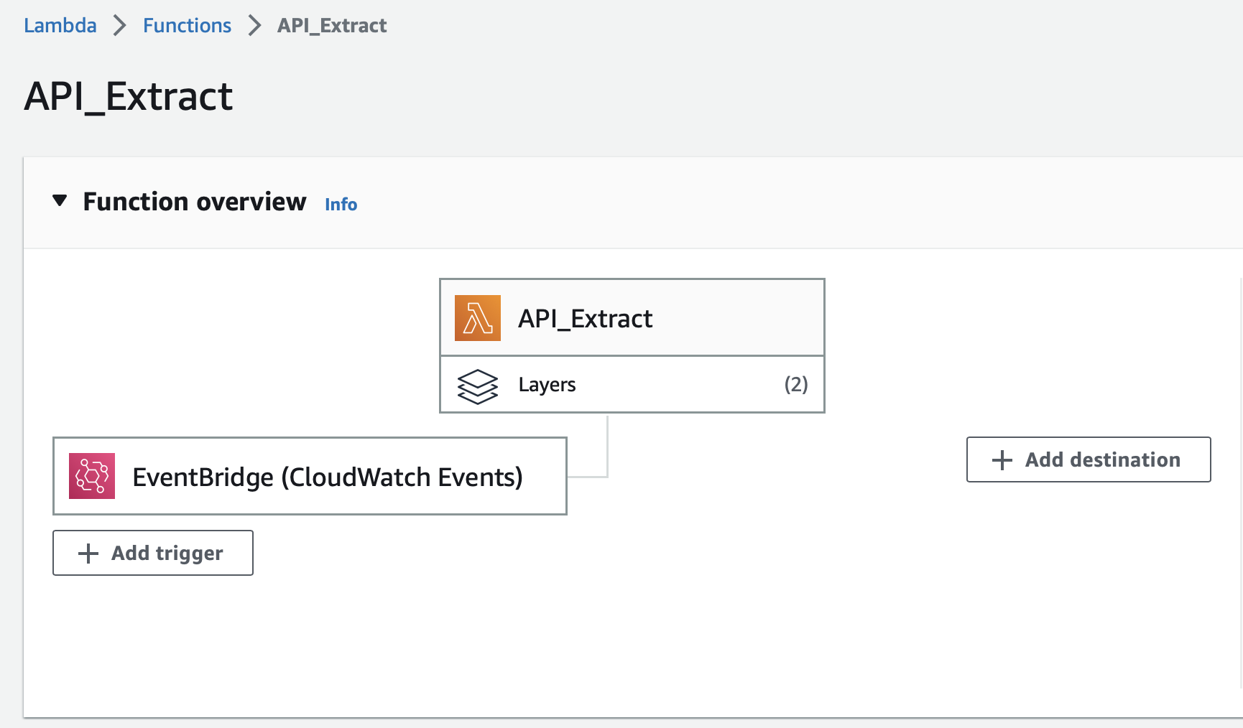
Task: Click the Function overview heading text
Action: click(x=194, y=202)
